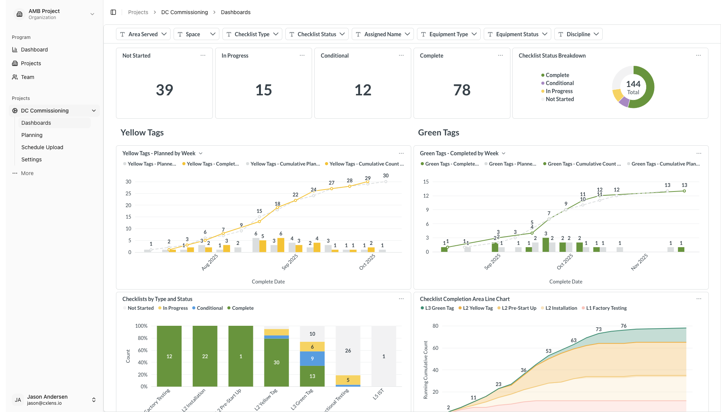The image size is (721, 412).
Task: Click the Projects icon in the sidebar
Action: tap(15, 63)
